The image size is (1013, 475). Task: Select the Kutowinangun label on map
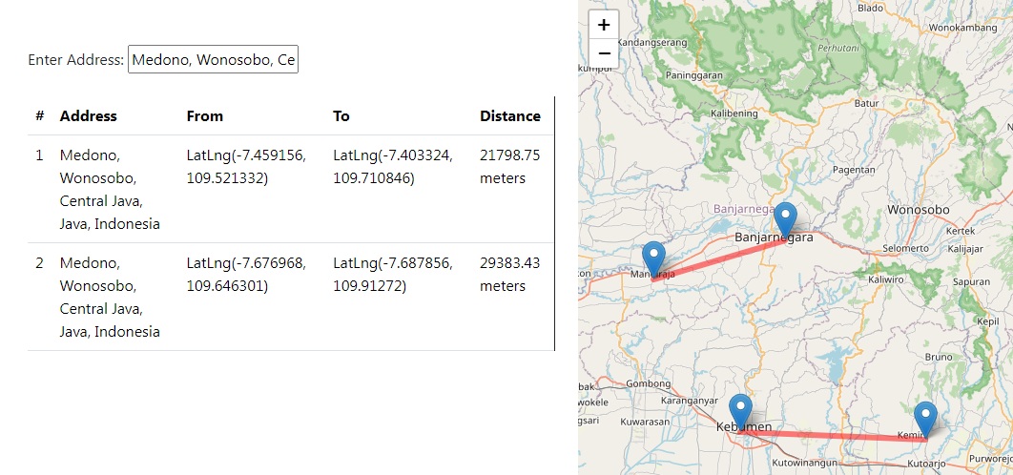(805, 464)
